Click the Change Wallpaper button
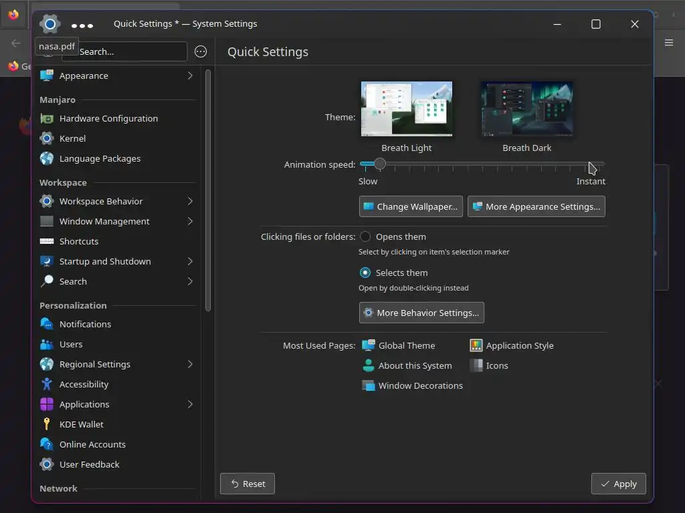 [x=411, y=206]
